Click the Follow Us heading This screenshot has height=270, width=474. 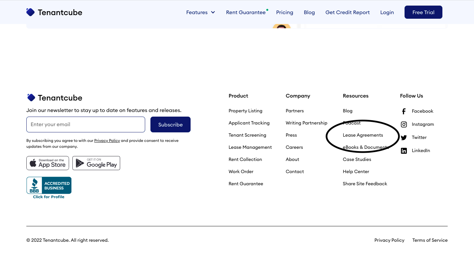[411, 96]
